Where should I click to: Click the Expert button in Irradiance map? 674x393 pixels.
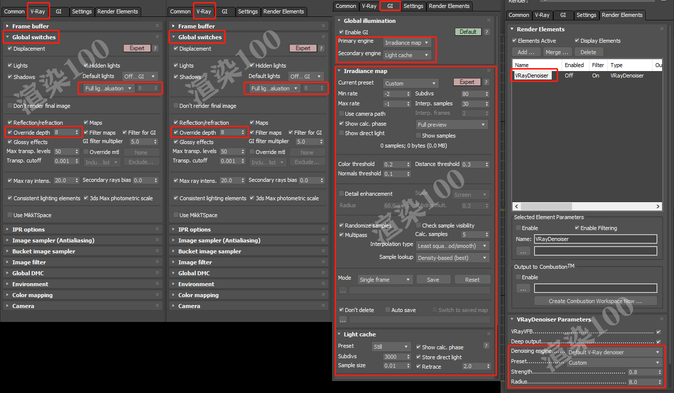click(x=467, y=82)
